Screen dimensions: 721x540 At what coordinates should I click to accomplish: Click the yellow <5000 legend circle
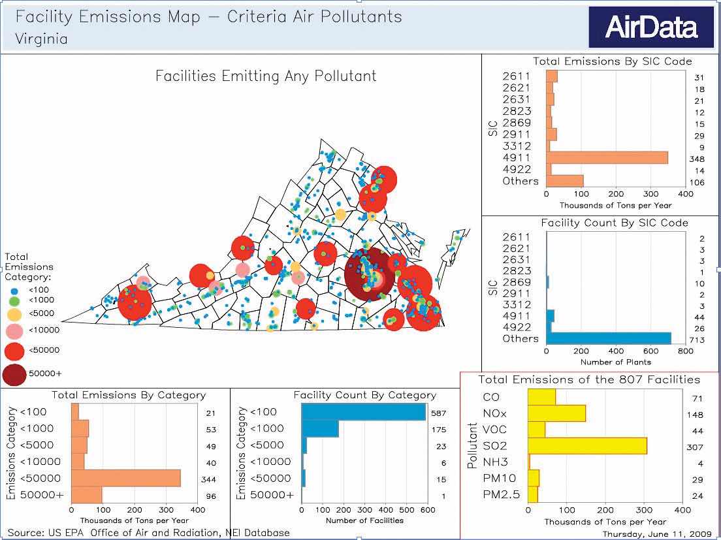[14, 313]
